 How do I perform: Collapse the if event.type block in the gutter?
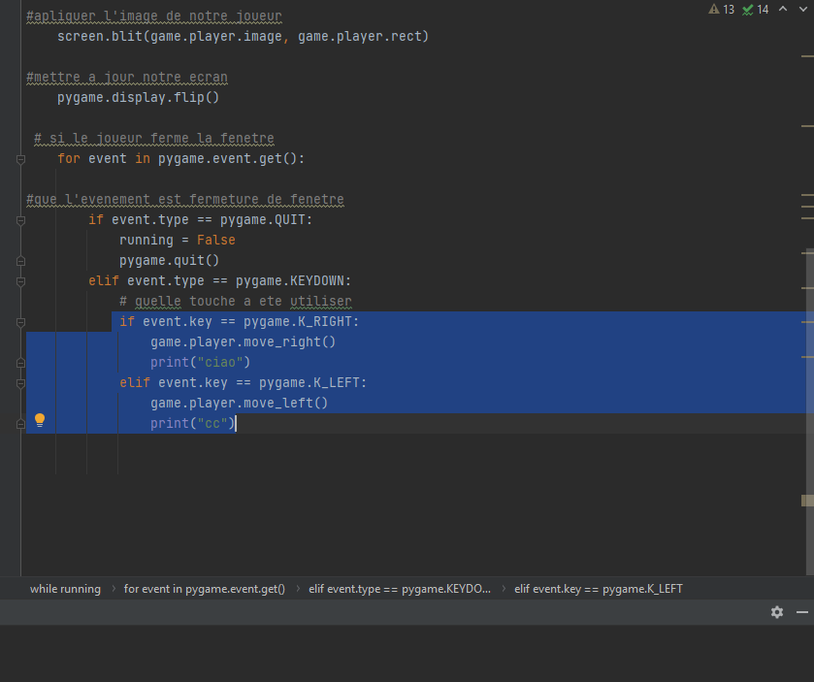pos(19,220)
